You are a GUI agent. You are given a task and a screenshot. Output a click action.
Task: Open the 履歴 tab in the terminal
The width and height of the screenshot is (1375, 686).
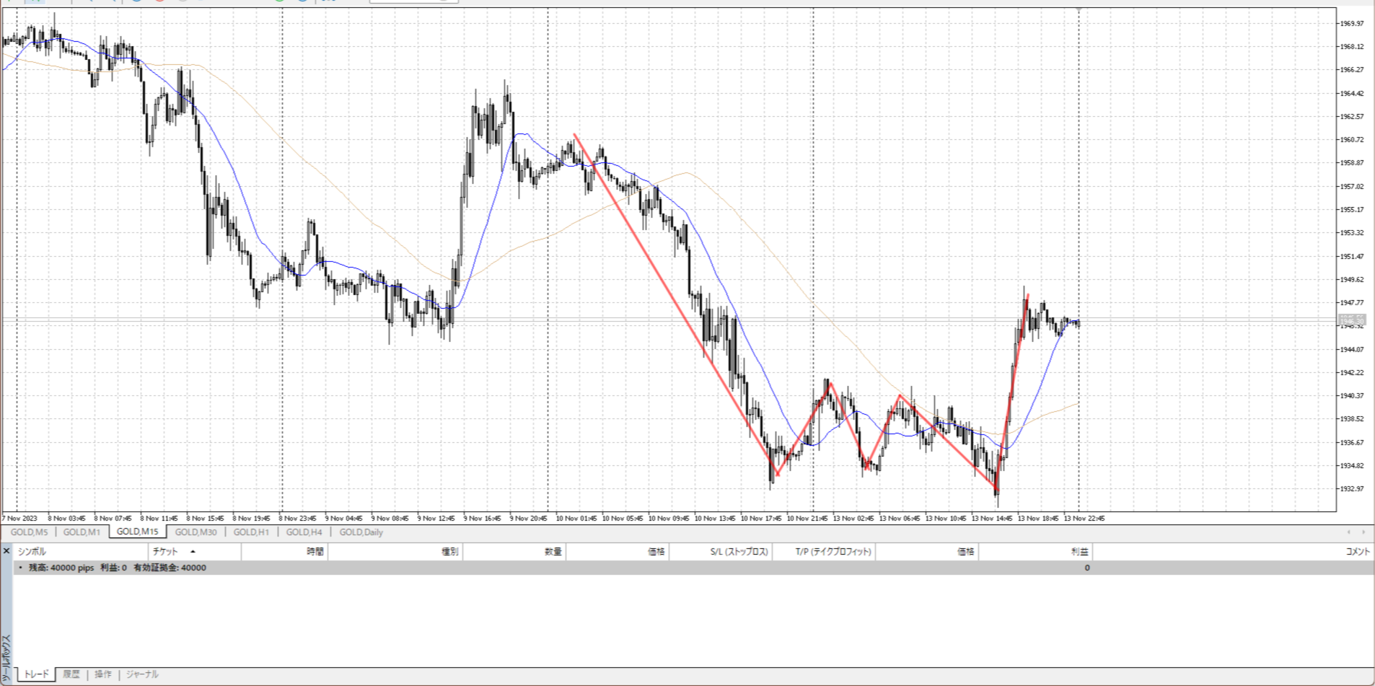pos(71,674)
